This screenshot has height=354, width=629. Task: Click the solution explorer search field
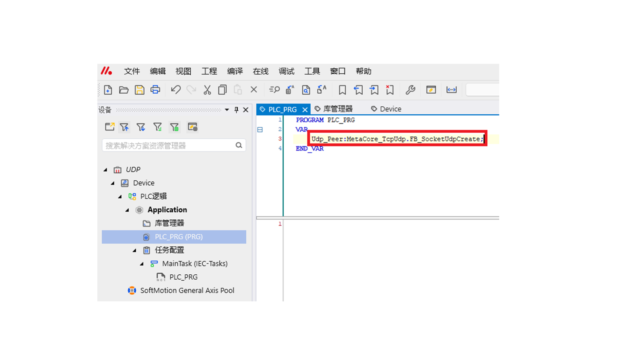(169, 146)
